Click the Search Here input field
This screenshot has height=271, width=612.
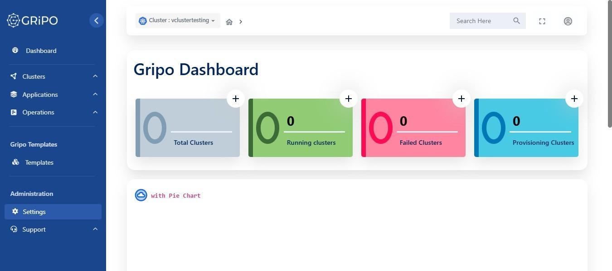click(481, 21)
